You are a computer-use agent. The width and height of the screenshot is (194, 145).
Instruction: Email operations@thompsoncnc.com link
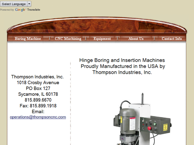[x=38, y=117]
